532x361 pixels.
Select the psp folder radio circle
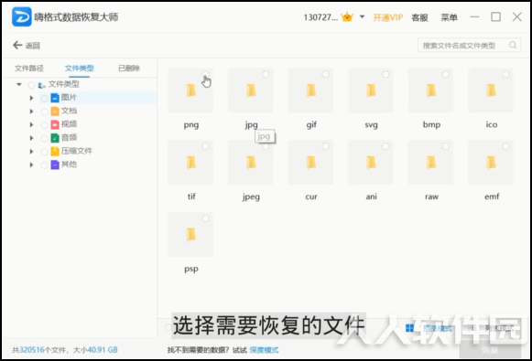(x=205, y=218)
